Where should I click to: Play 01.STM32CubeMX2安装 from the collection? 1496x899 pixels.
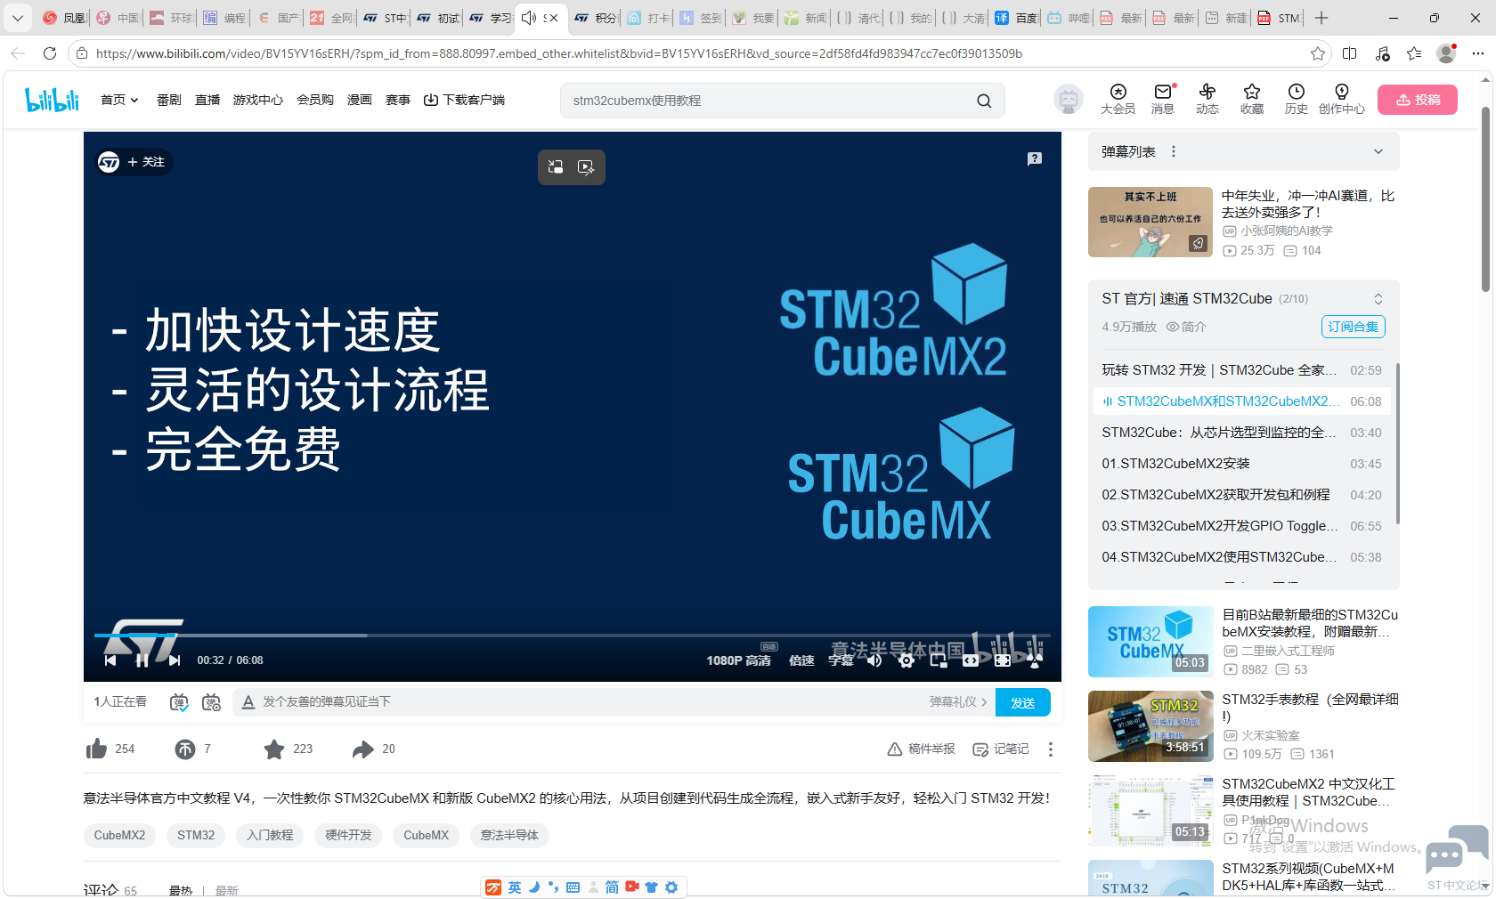[1241, 464]
